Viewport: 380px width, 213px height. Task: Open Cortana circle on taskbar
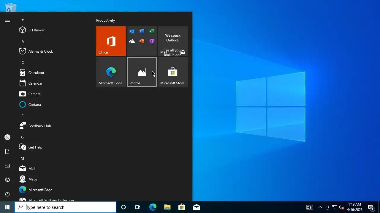point(123,207)
